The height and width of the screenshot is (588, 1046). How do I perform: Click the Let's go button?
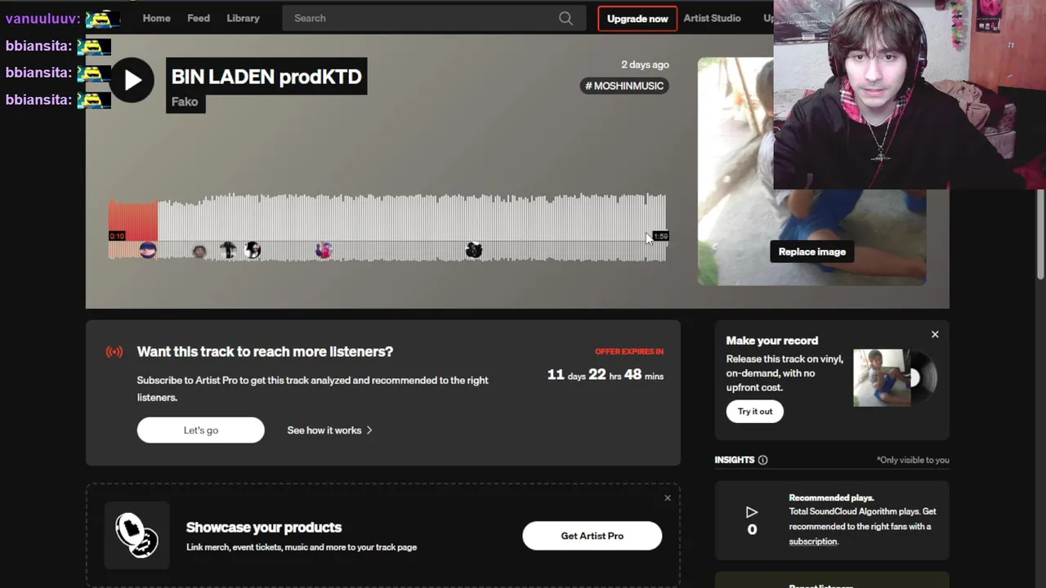(x=200, y=430)
